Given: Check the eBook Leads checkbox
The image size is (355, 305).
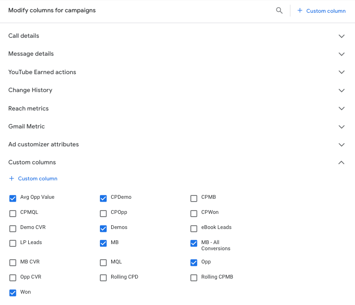Looking at the screenshot, I should tap(194, 229).
